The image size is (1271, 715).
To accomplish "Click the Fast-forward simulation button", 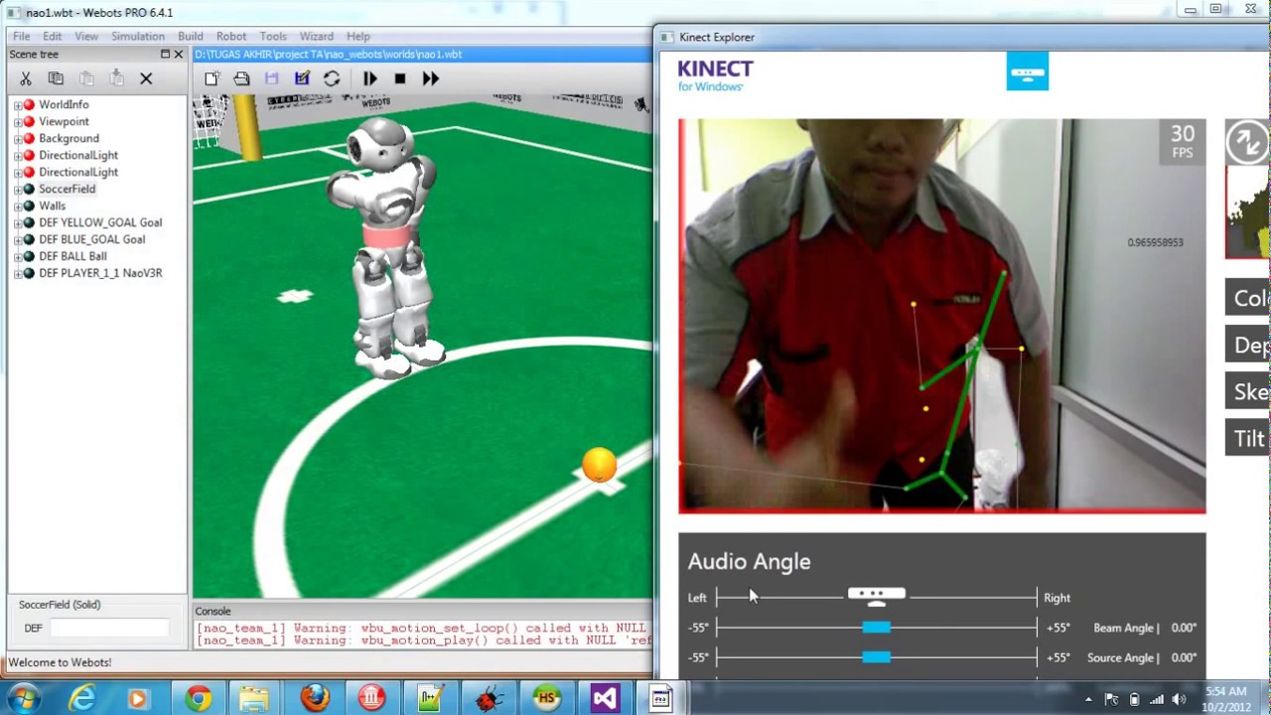I will tap(430, 78).
